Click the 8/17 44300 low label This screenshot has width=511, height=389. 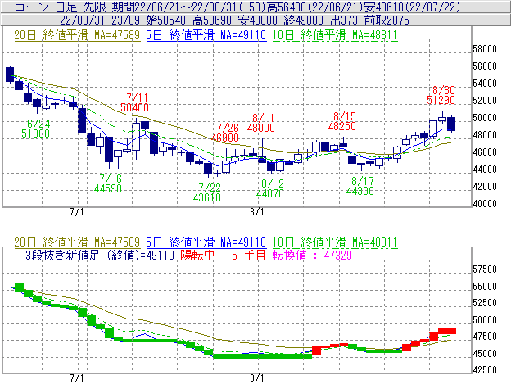click(x=360, y=186)
